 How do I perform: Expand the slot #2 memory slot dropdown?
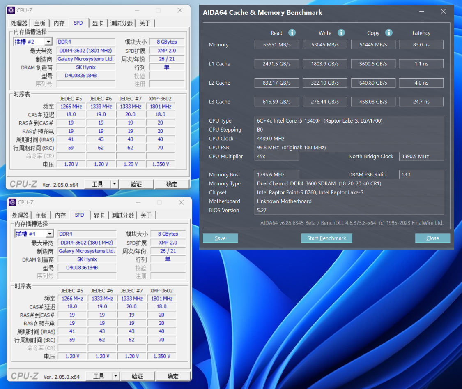(x=48, y=42)
